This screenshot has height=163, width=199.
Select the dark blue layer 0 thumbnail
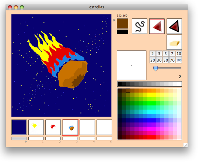[x=19, y=127]
